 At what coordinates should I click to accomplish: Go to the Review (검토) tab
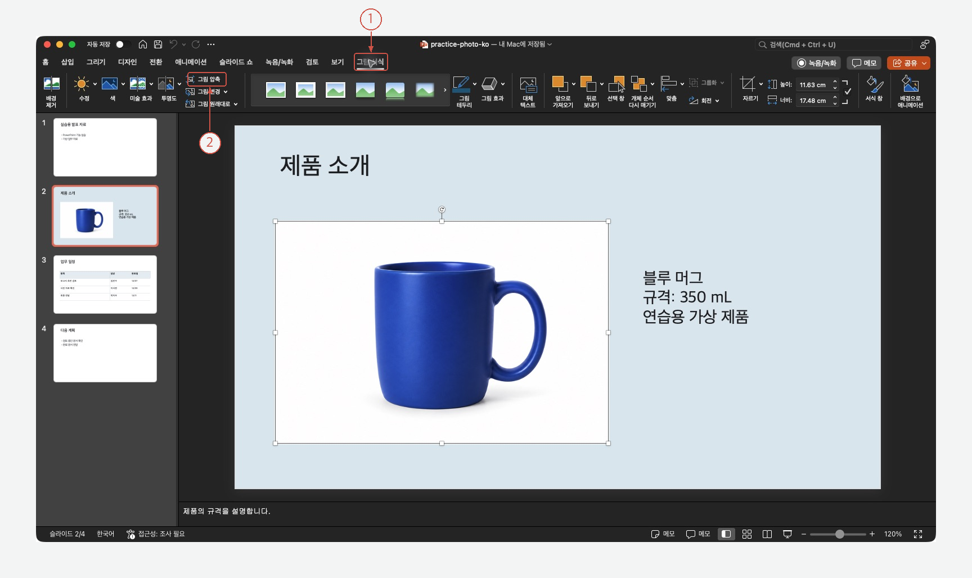pos(312,62)
